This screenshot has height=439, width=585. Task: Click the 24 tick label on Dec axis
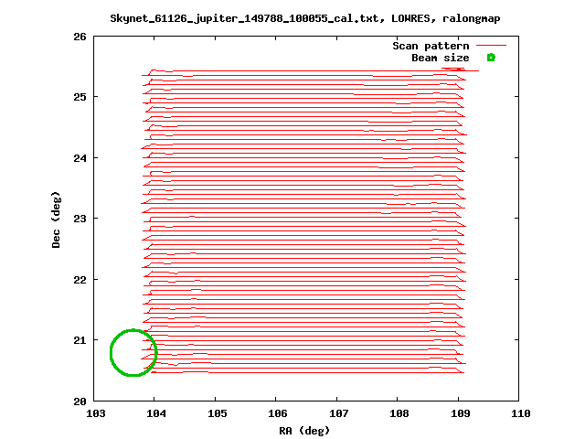coord(80,157)
